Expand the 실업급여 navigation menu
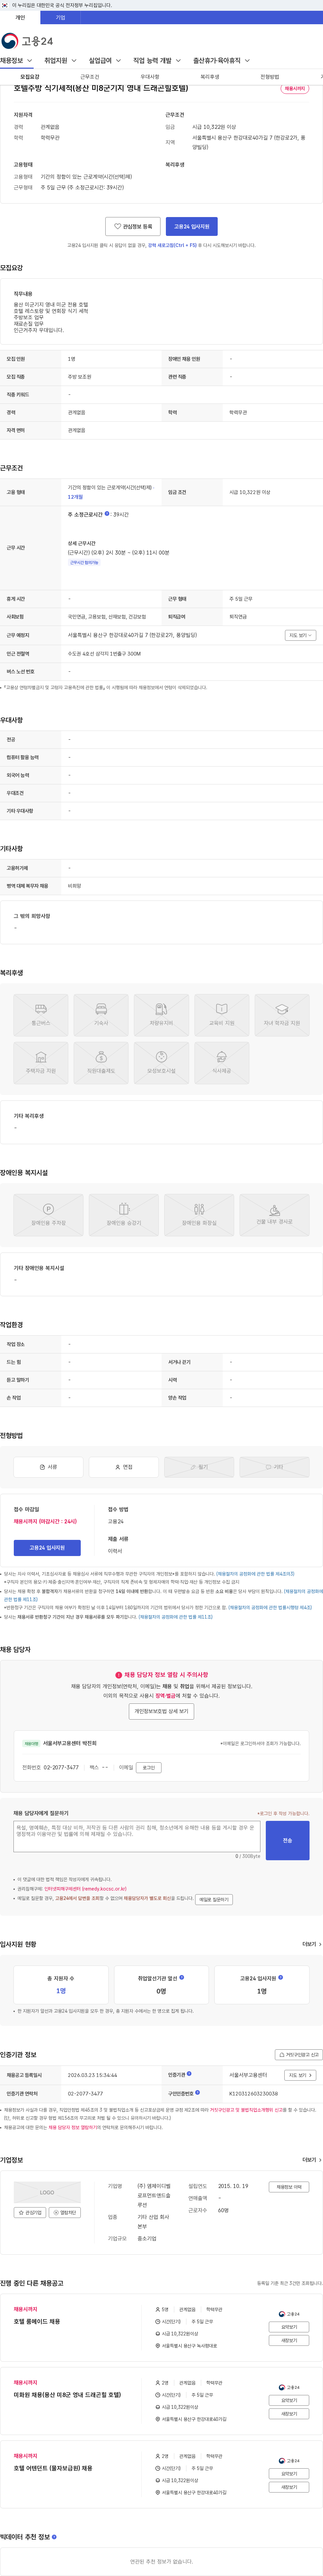 pyautogui.click(x=105, y=61)
